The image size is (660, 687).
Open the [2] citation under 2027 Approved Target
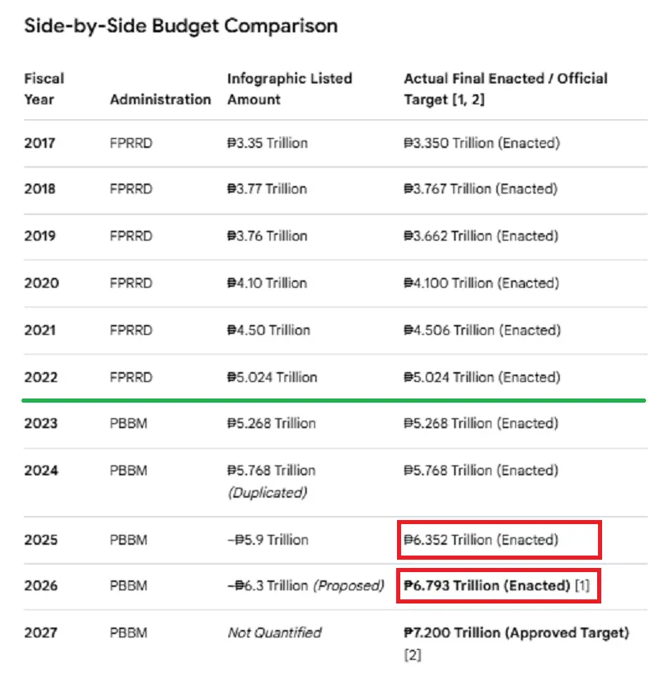coord(412,655)
